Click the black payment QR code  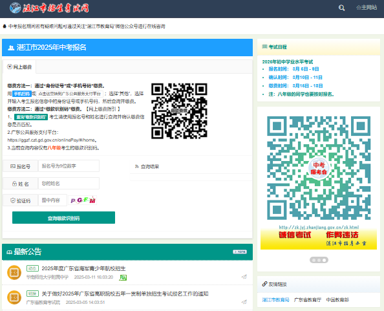tap(179, 111)
